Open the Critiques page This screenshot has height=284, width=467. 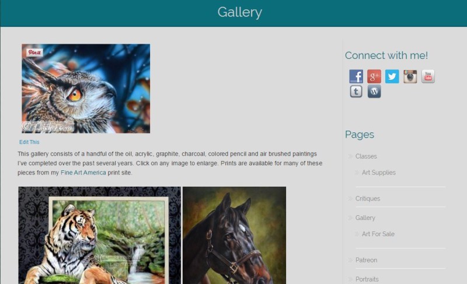coord(368,198)
